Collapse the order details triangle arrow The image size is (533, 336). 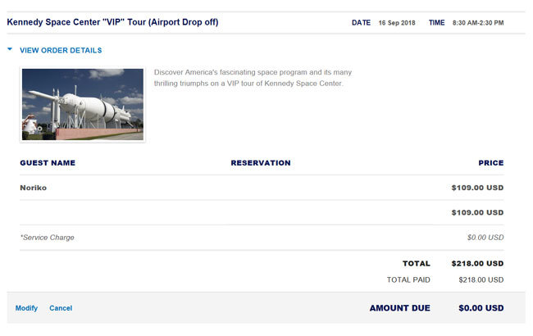tap(10, 50)
